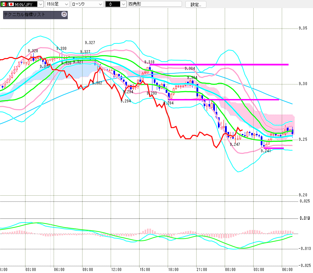Open the black line-style dropdown

click(x=116, y=4)
